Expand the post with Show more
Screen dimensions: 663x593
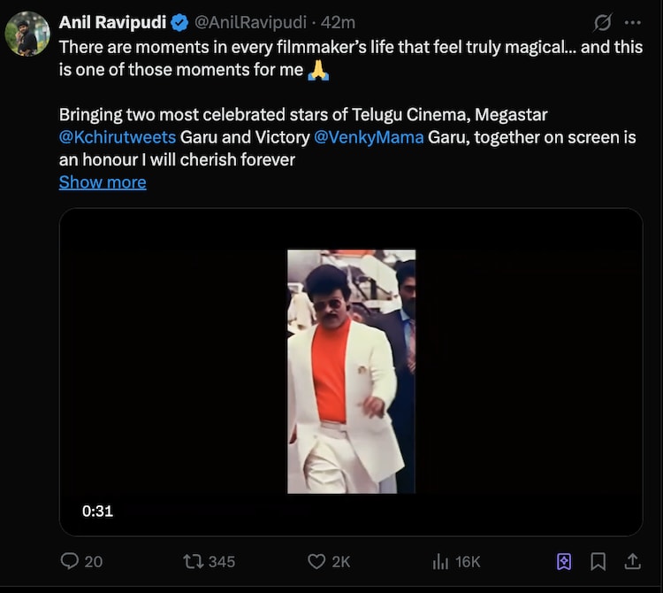pyautogui.click(x=103, y=182)
